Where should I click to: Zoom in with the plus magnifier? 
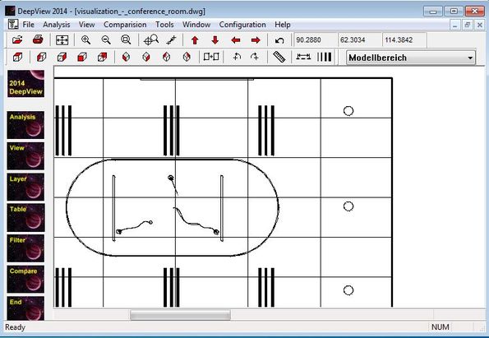click(x=85, y=40)
